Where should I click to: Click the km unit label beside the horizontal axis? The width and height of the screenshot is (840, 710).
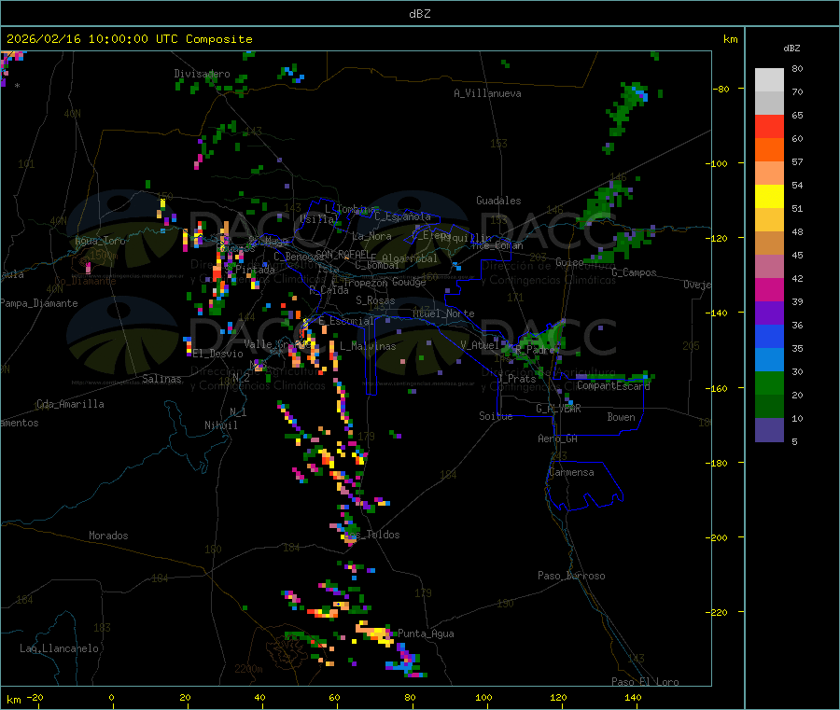(x=14, y=700)
